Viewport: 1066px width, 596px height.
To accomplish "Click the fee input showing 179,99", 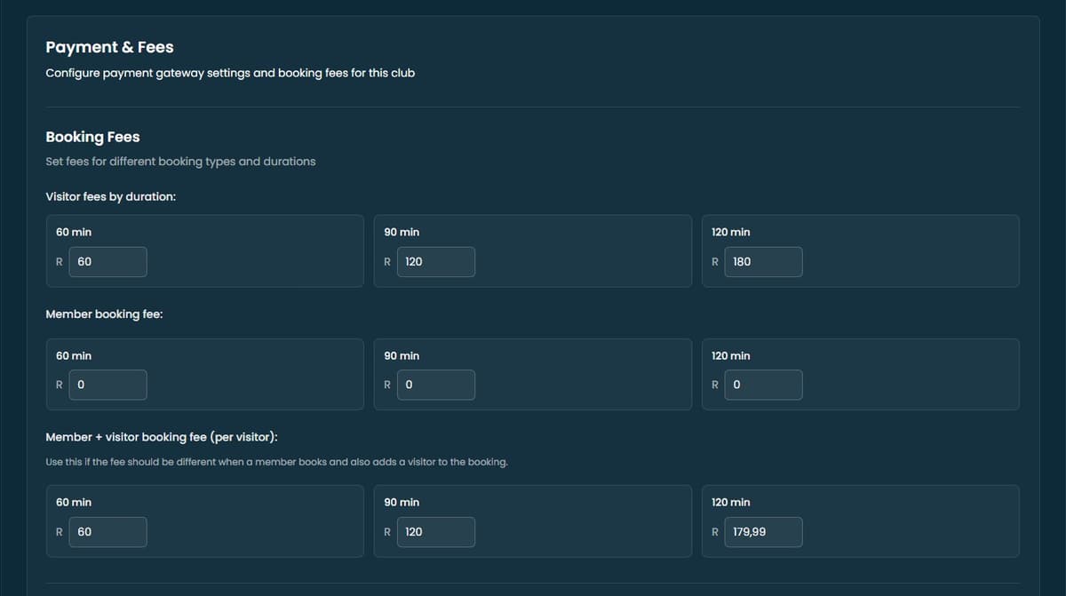I will point(763,532).
